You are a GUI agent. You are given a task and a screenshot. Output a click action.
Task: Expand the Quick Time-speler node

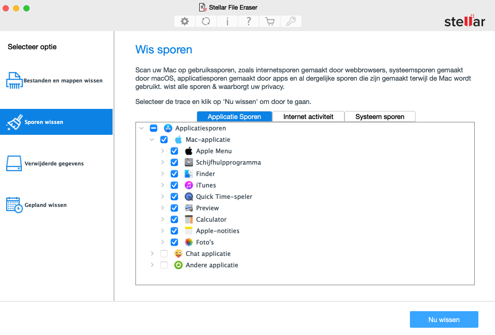tap(162, 196)
